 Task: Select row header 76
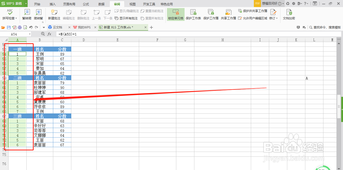pos(4,163)
